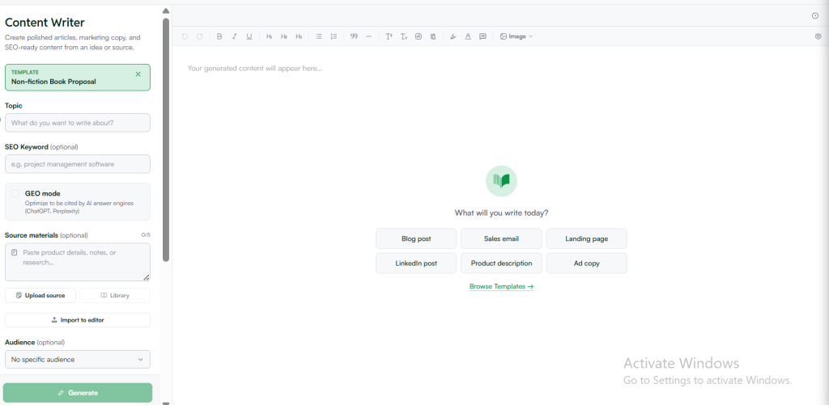Insert a numbered list
The width and height of the screenshot is (829, 405).
coord(334,36)
